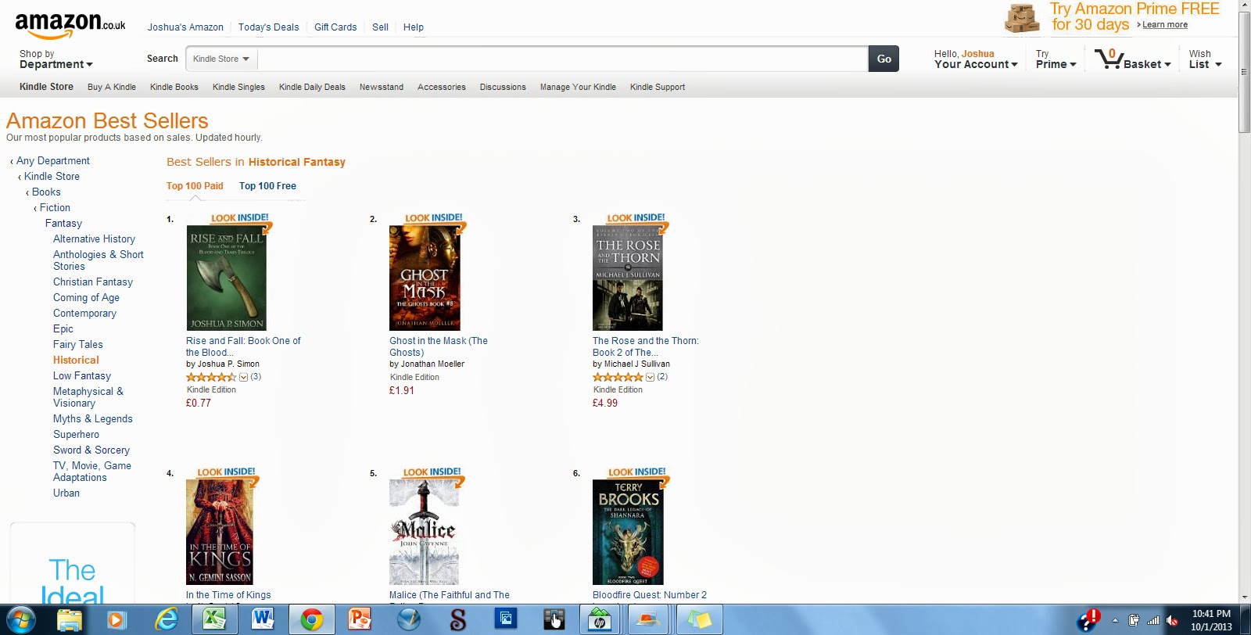Viewport: 1251px width, 635px height.
Task: Click the Terry Brooks Bloodfire Quest cover
Action: coord(628,533)
